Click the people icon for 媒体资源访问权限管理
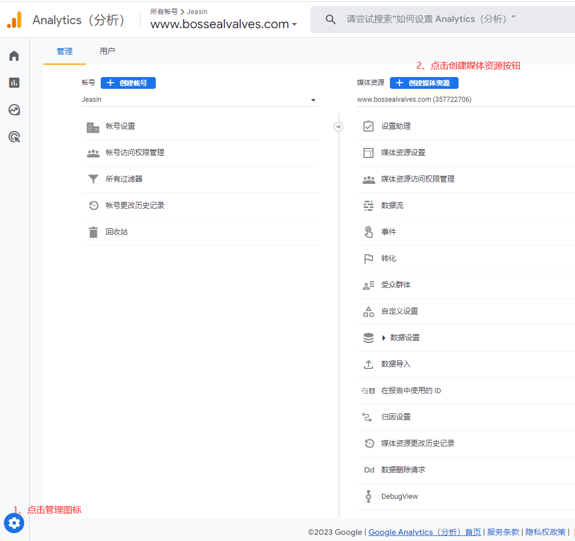The height and width of the screenshot is (541, 575). [x=369, y=179]
